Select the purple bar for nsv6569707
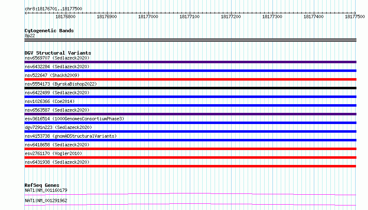This screenshot has height=210, width=368. click(190, 62)
